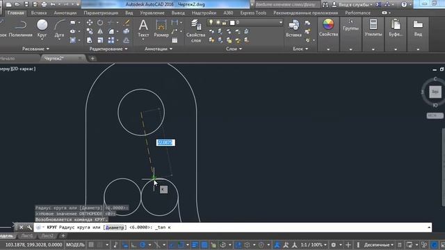Click the Insert block (Вставка) icon
The image size is (445, 250).
293,28
